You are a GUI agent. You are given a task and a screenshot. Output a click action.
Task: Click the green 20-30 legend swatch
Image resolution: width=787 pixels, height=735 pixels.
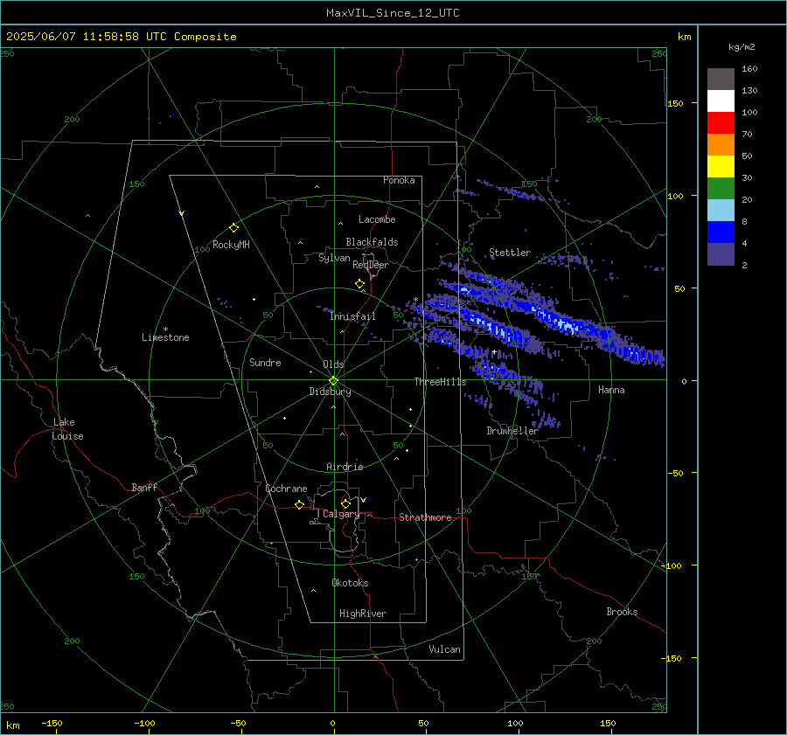(x=721, y=189)
